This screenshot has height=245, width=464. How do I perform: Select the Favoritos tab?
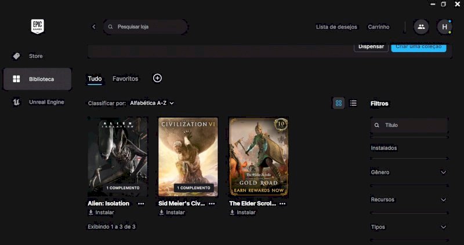tap(125, 78)
